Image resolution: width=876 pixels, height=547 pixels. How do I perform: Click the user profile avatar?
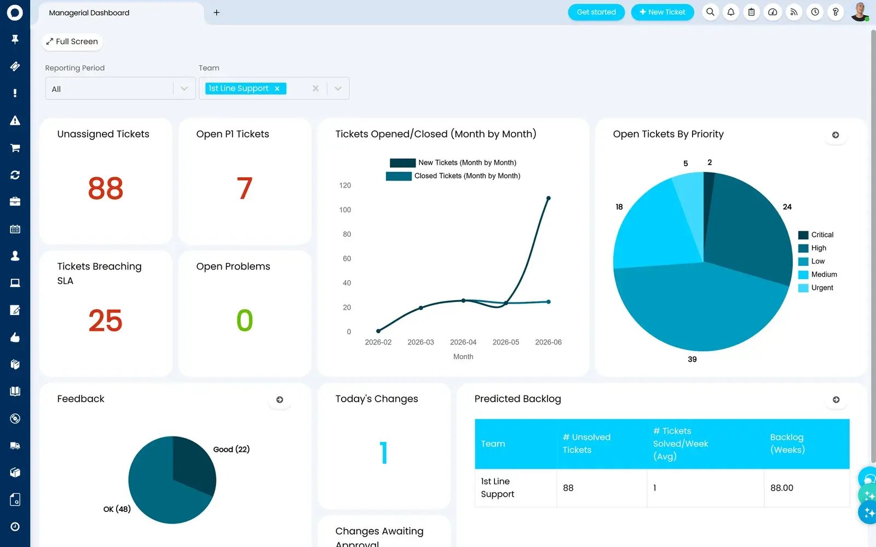860,12
